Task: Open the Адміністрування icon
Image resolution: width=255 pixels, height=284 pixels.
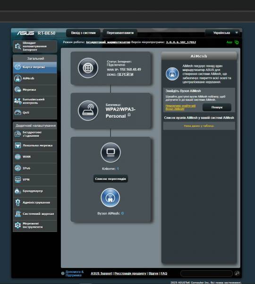Action: pos(17,202)
